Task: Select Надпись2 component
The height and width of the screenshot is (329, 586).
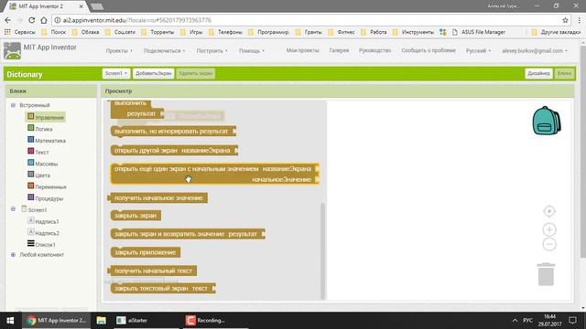Action: 43,233
